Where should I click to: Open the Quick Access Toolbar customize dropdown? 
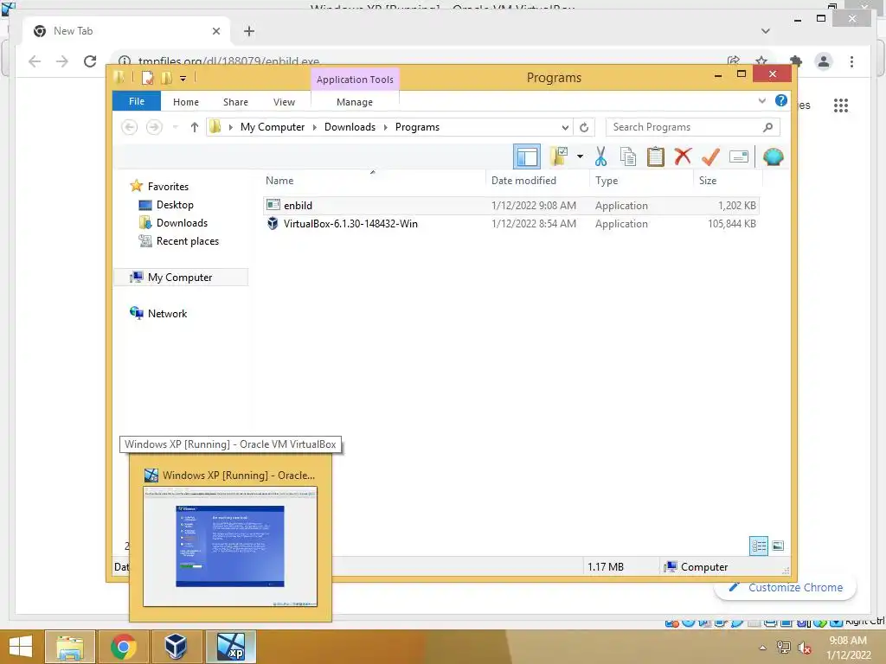pyautogui.click(x=183, y=78)
